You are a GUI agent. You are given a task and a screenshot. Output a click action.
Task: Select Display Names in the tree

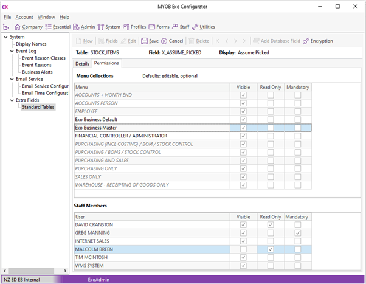pyautogui.click(x=31, y=44)
